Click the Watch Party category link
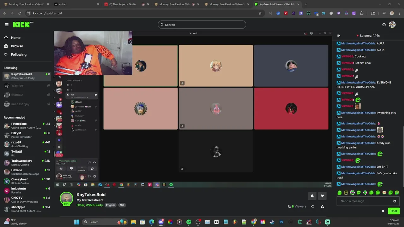This screenshot has height=227, width=404. click(94, 205)
